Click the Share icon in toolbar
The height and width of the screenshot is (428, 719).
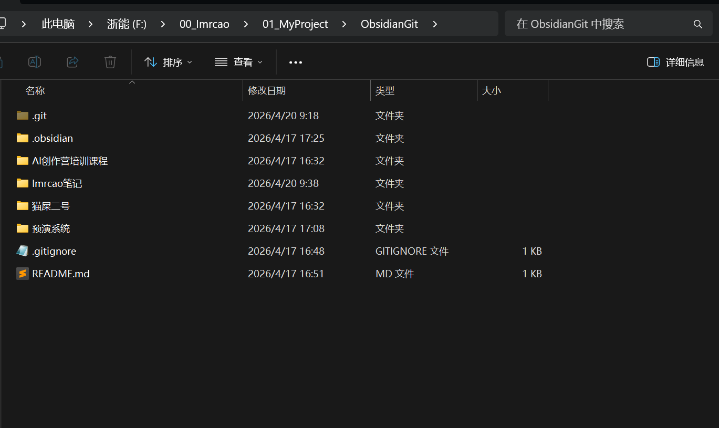[72, 62]
